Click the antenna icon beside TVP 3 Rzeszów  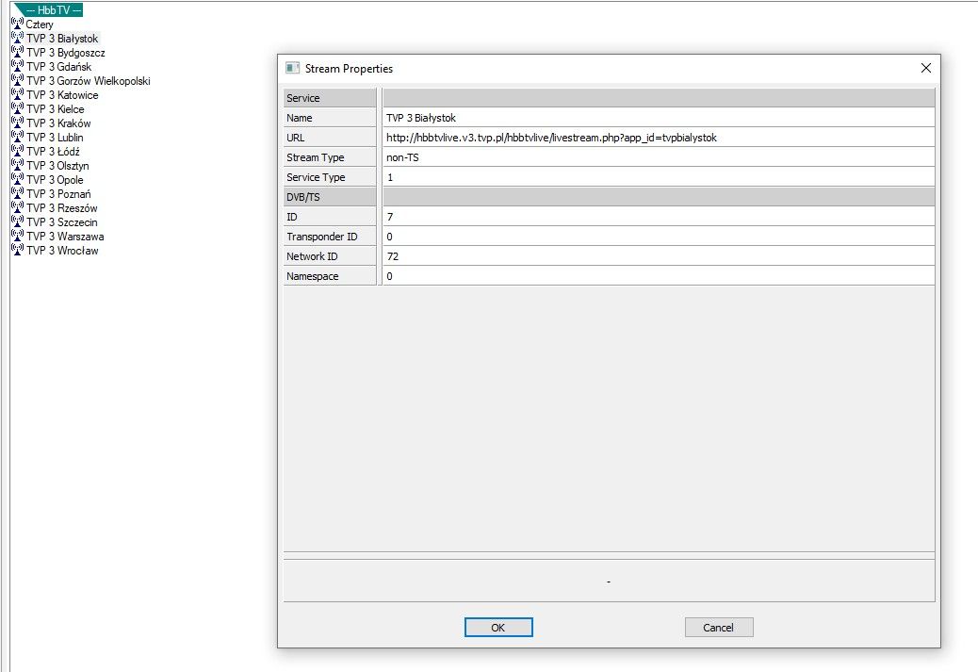(18, 207)
